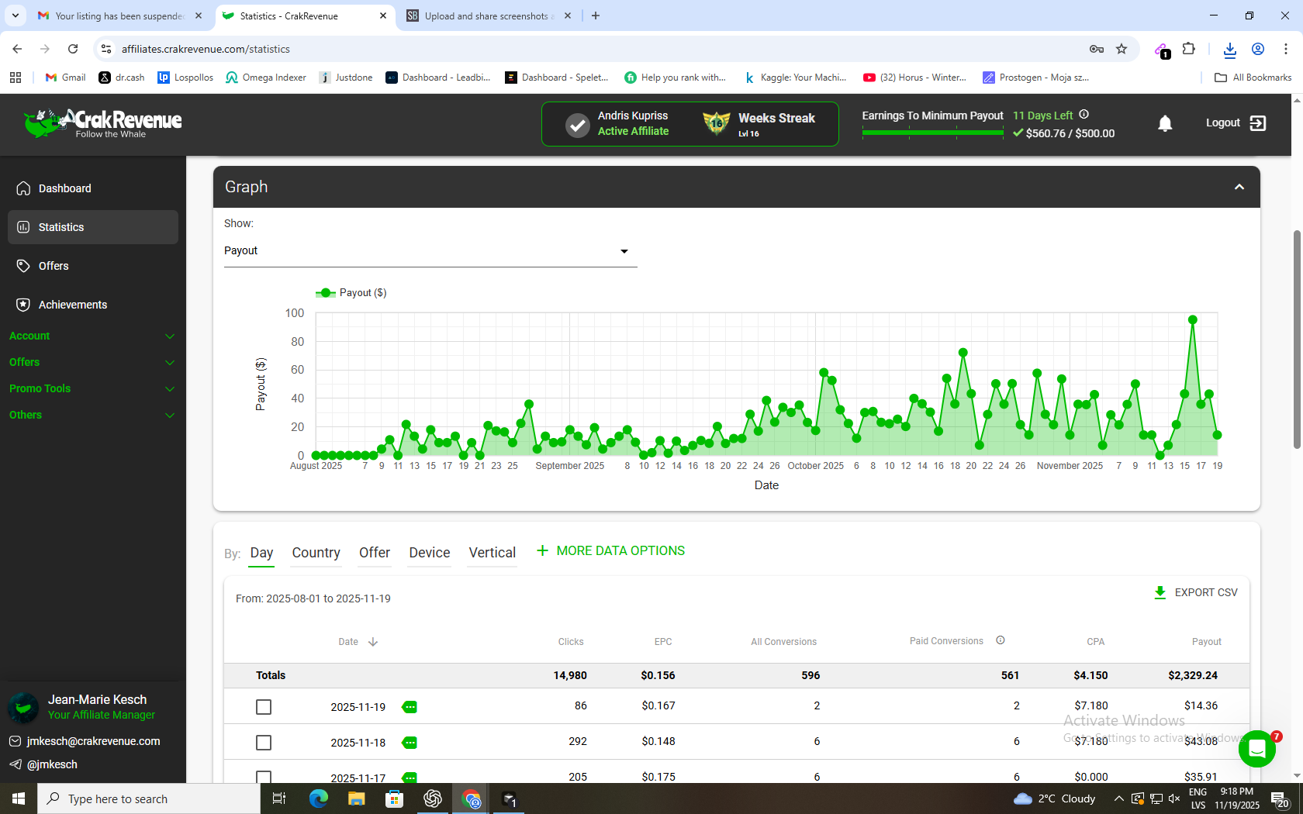Click the green details badge beside 2025-11-19
The image size is (1303, 814).
point(410,706)
